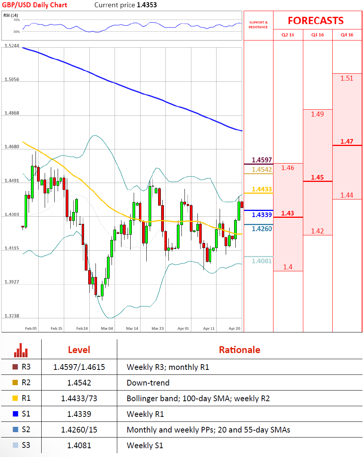Click the steel-blue S2 color swatch
Screen dimensions: 364x457
[x=15, y=429]
